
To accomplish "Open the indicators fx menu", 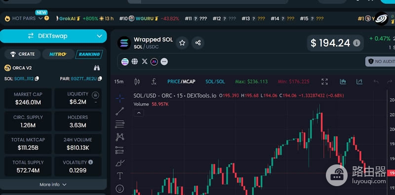I will pos(154,81).
